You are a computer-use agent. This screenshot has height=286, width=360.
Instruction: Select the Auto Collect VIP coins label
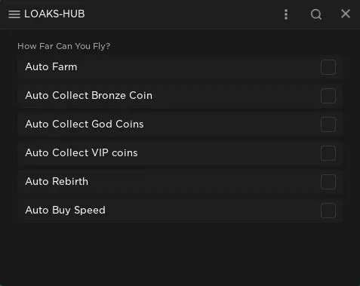(82, 153)
